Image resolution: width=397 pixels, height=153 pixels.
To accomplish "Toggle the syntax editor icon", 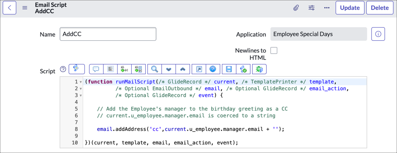I will pyautogui.click(x=77, y=69).
